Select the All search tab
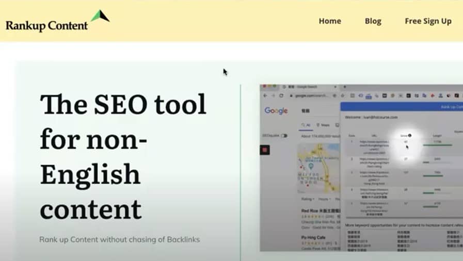Image resolution: width=463 pixels, height=261 pixels. point(307,125)
